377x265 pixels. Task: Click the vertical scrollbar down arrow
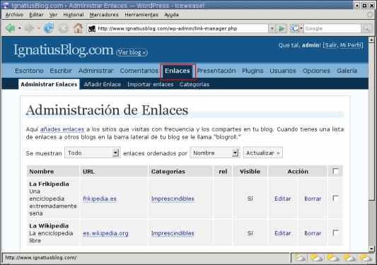tap(371, 249)
